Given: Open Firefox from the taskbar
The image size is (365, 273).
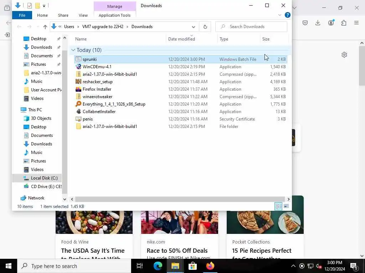Looking at the screenshot, I should click(x=210, y=266).
